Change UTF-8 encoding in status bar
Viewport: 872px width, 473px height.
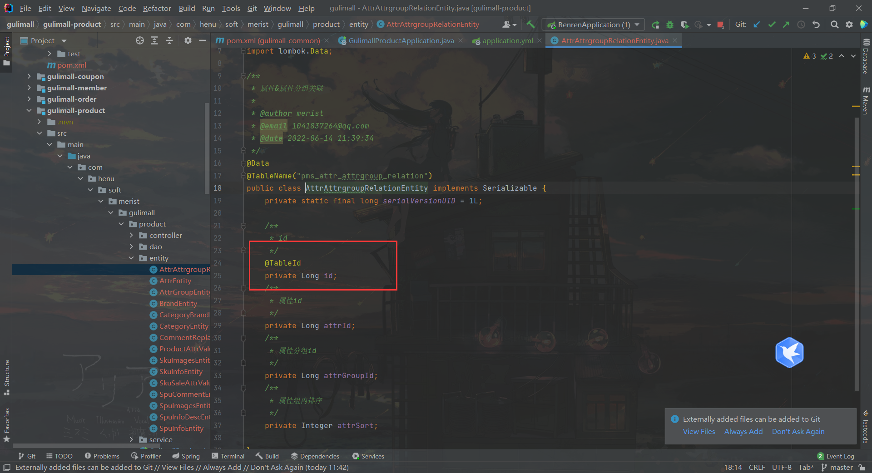(782, 467)
